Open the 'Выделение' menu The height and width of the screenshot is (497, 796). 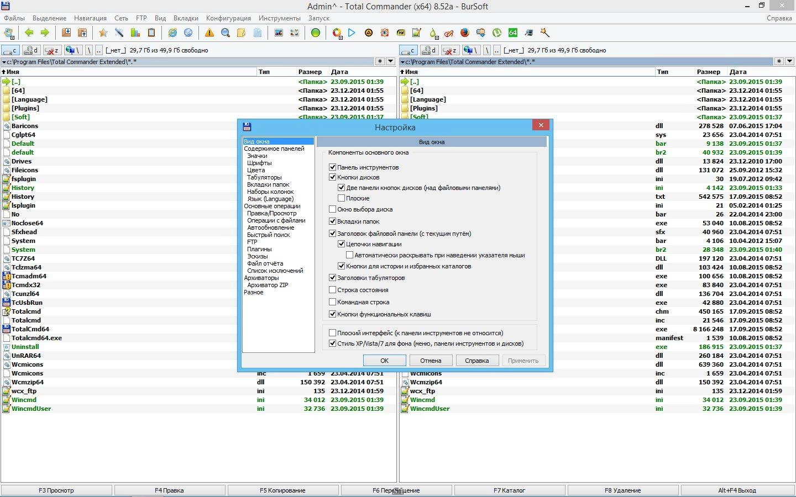point(49,18)
